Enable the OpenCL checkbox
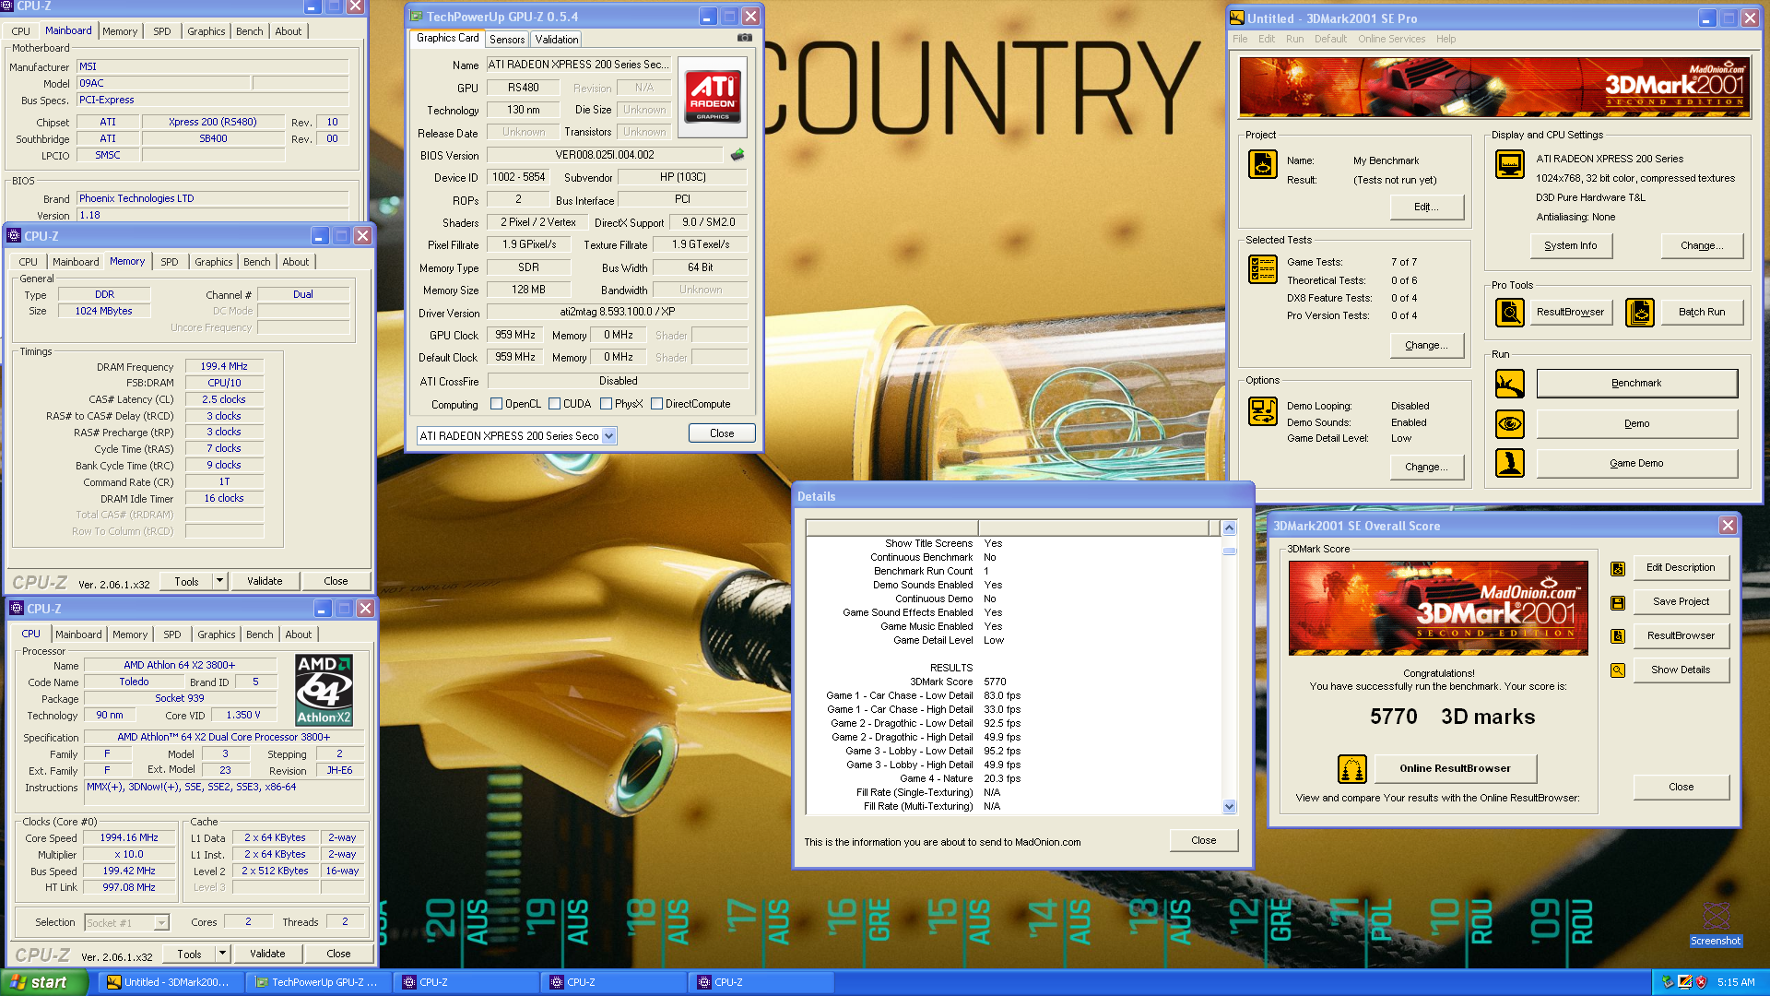This screenshot has height=996, width=1770. click(496, 404)
